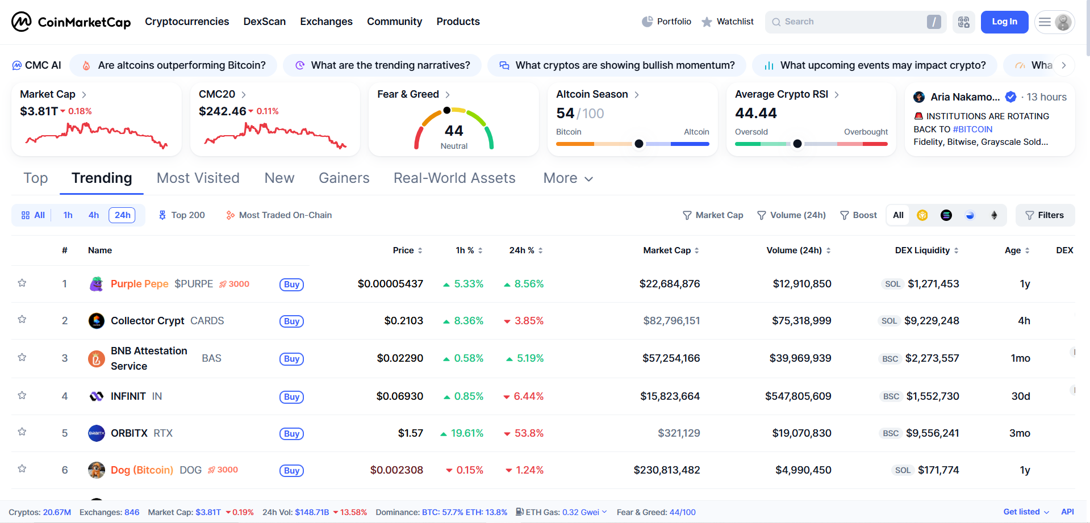The width and height of the screenshot is (1090, 523).
Task: Expand the More categories dropdown
Action: (x=569, y=178)
